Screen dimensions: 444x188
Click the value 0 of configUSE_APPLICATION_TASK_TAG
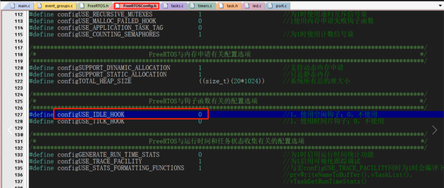200,28
